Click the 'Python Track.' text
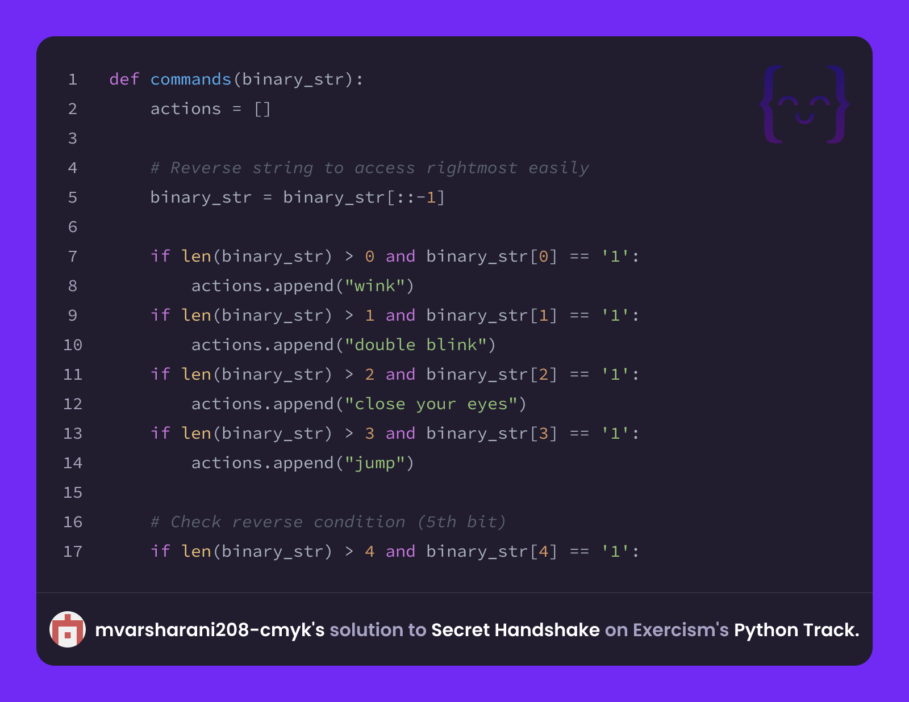 (x=797, y=630)
